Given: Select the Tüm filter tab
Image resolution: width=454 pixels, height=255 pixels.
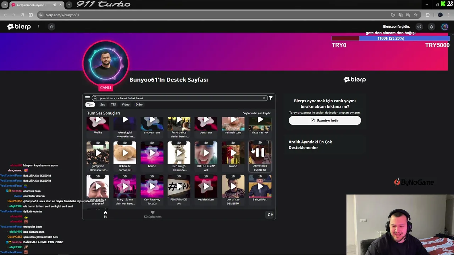Looking at the screenshot, I should [x=90, y=104].
